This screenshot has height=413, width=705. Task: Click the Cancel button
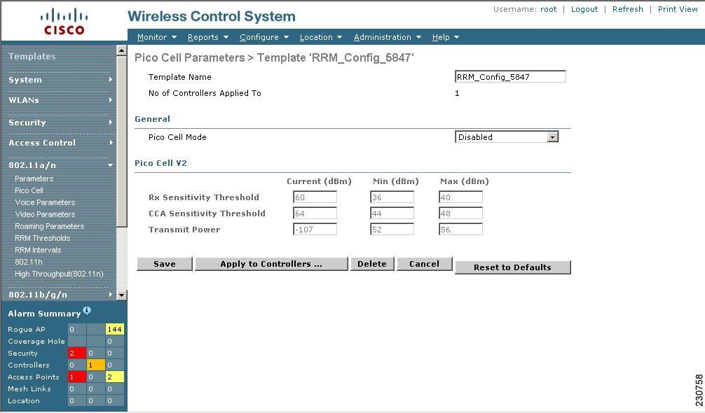pyautogui.click(x=424, y=264)
